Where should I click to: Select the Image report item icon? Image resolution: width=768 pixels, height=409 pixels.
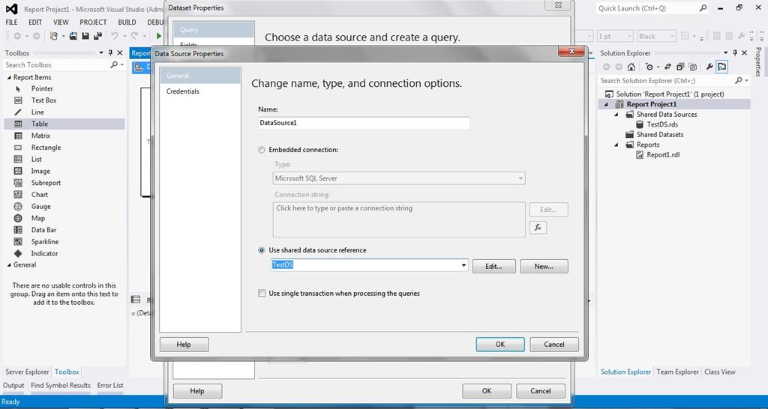pos(18,172)
